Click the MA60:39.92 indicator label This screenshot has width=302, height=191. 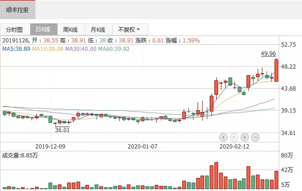click(114, 49)
